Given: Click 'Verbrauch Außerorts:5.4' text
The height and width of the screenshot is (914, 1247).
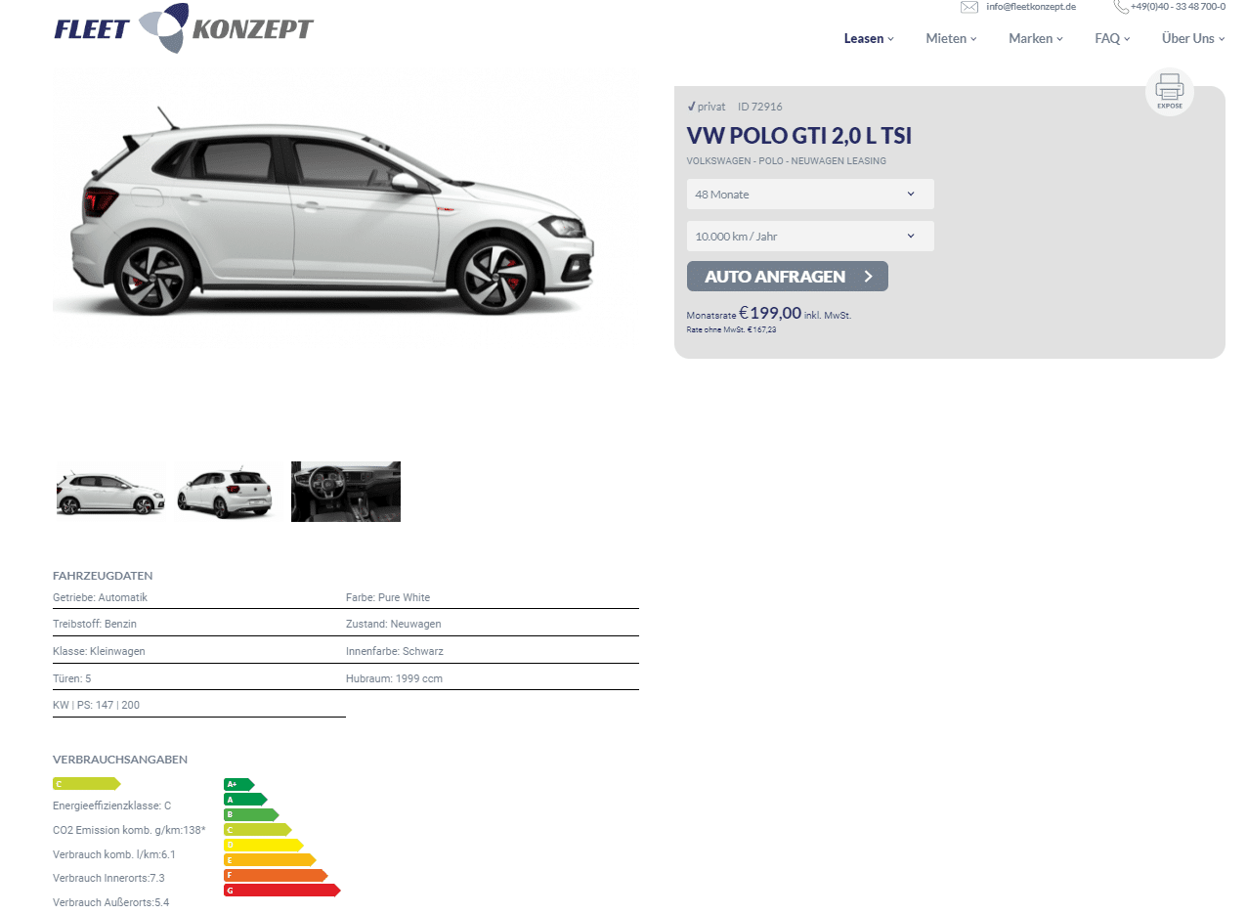Looking at the screenshot, I should (x=111, y=901).
